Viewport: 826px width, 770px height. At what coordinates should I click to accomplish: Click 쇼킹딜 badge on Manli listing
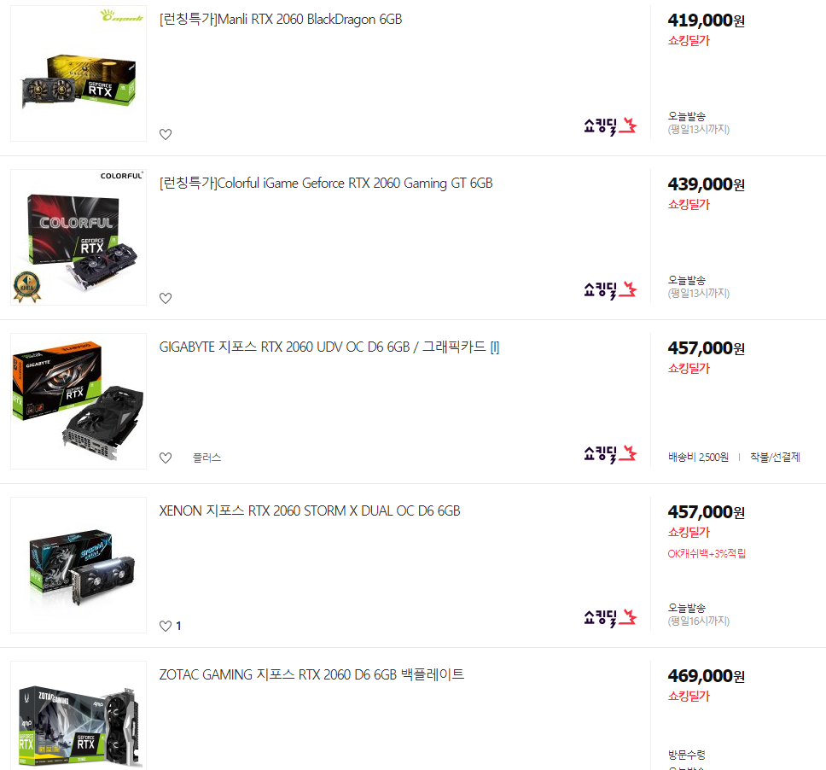pos(610,126)
